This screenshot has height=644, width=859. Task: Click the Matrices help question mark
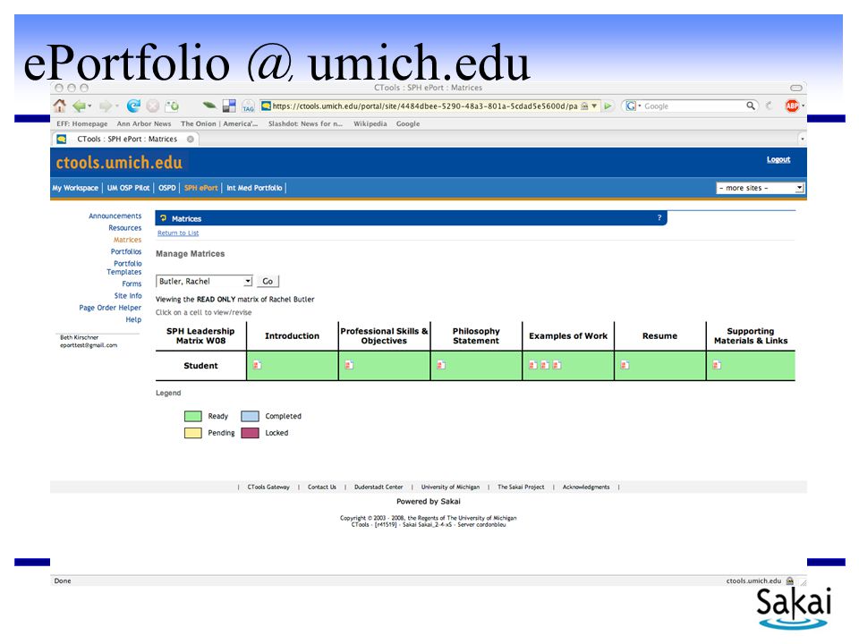(x=659, y=218)
